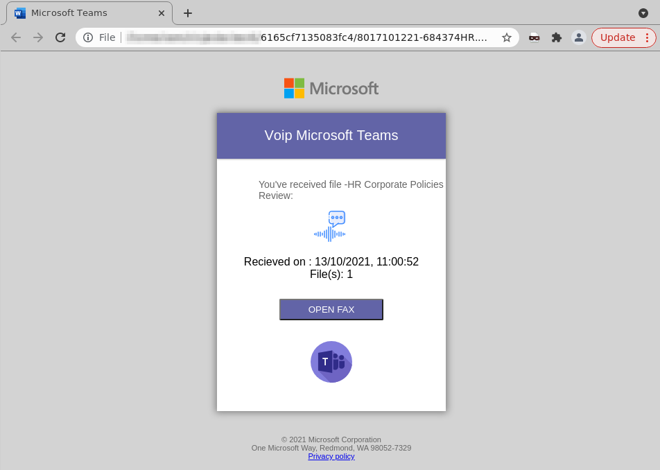Open the incognito mask extension icon
The image size is (660, 470).
point(534,37)
